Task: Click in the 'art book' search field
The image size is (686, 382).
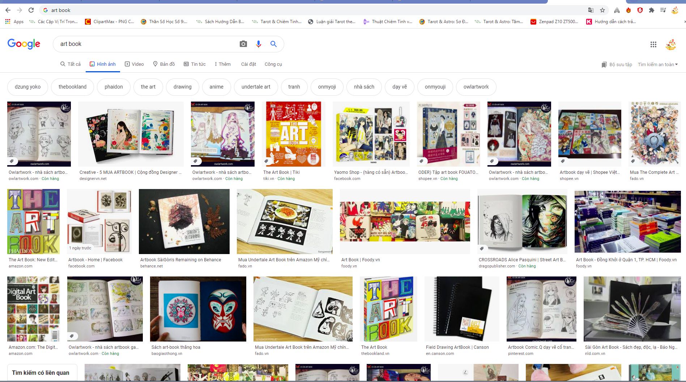Action: coord(145,44)
